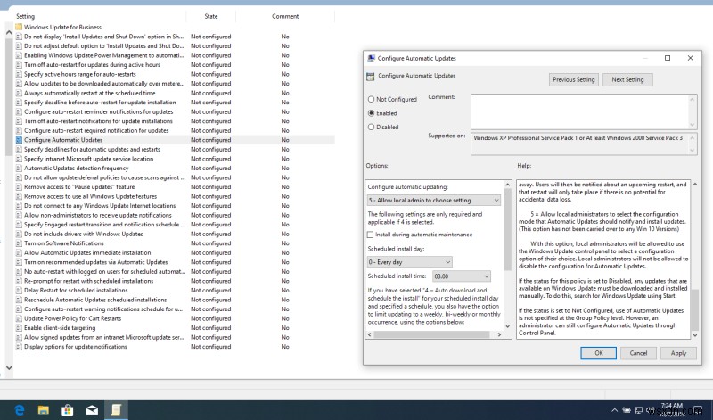Click the State column header

coord(211,16)
